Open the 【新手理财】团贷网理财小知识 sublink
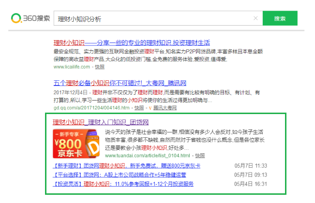 click(x=127, y=166)
